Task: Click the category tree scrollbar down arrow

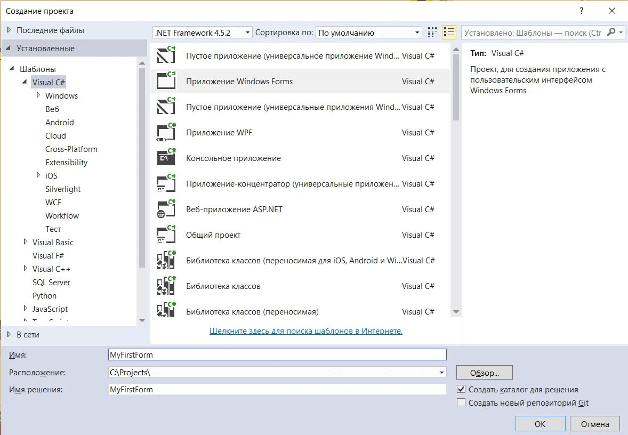Action: click(142, 320)
